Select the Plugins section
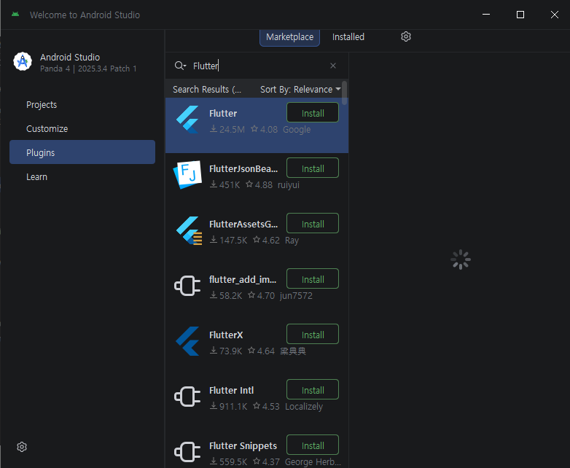Screen dimensions: 570x468 pyautogui.click(x=82, y=153)
